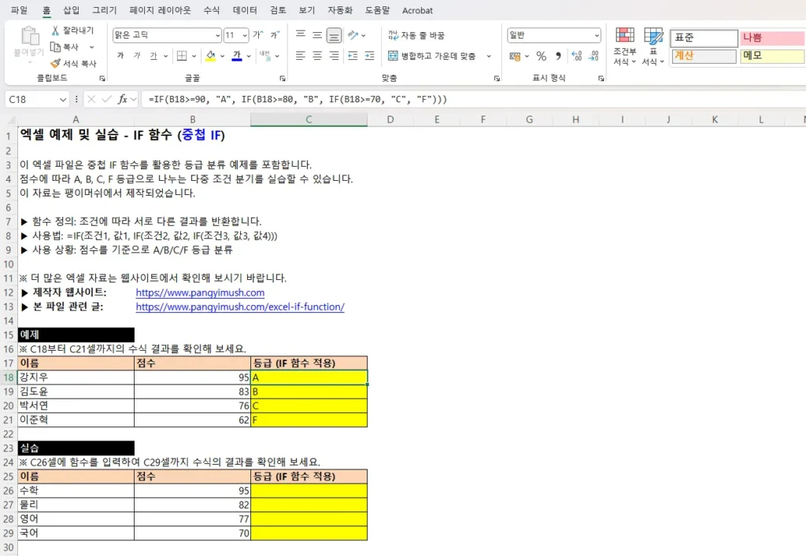The height and width of the screenshot is (556, 806).
Task: Expand the fill color dropdown arrow
Action: tap(223, 56)
